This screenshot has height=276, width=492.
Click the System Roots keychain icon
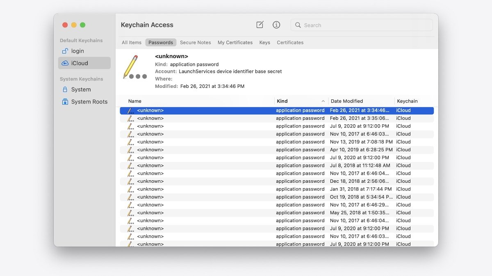pyautogui.click(x=65, y=101)
